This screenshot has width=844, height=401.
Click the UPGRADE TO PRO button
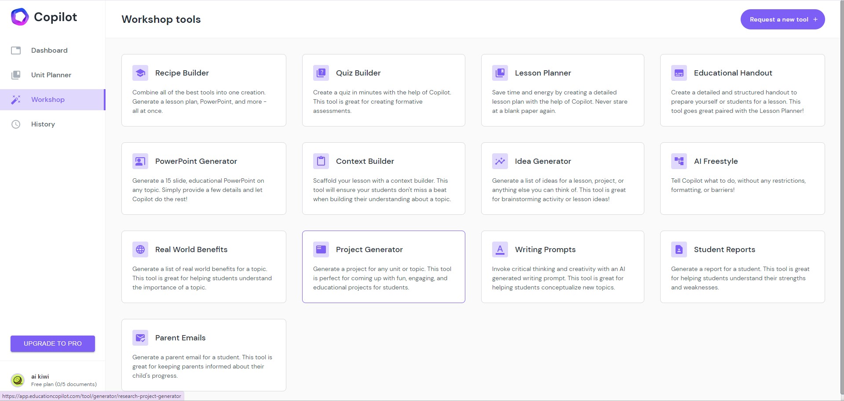click(x=53, y=343)
